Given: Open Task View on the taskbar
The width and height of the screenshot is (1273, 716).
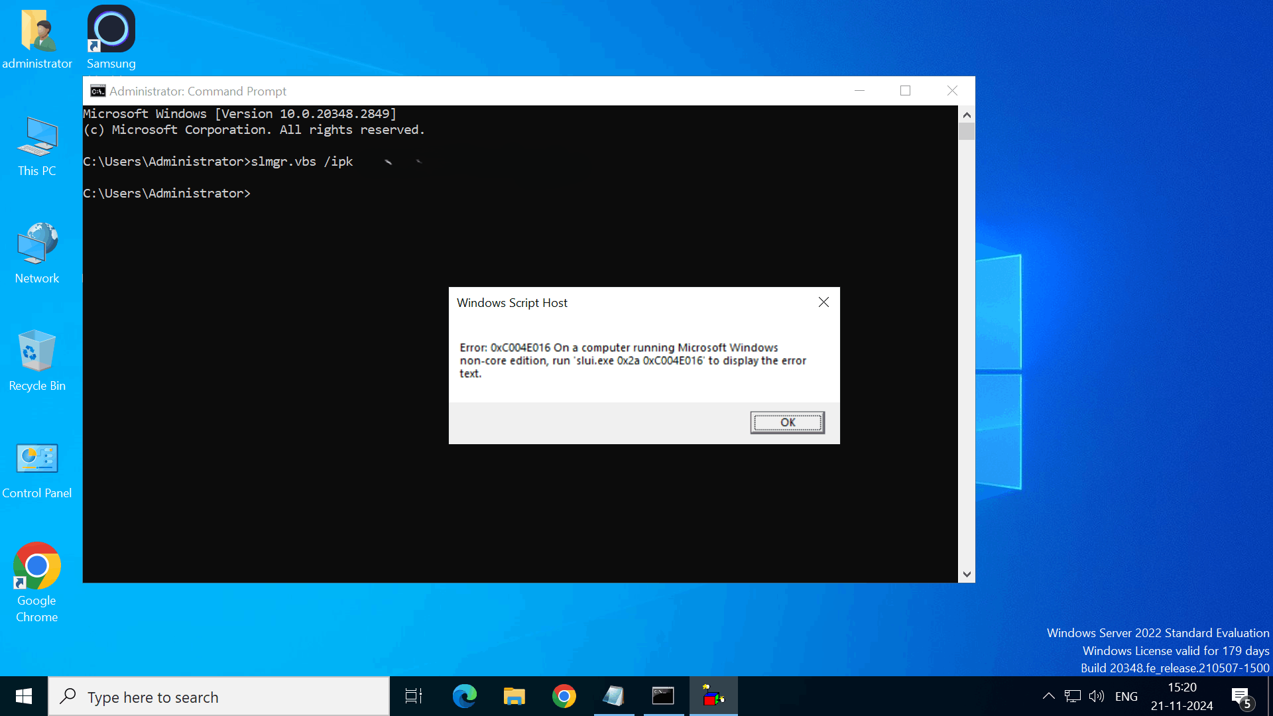Looking at the screenshot, I should pyautogui.click(x=414, y=696).
